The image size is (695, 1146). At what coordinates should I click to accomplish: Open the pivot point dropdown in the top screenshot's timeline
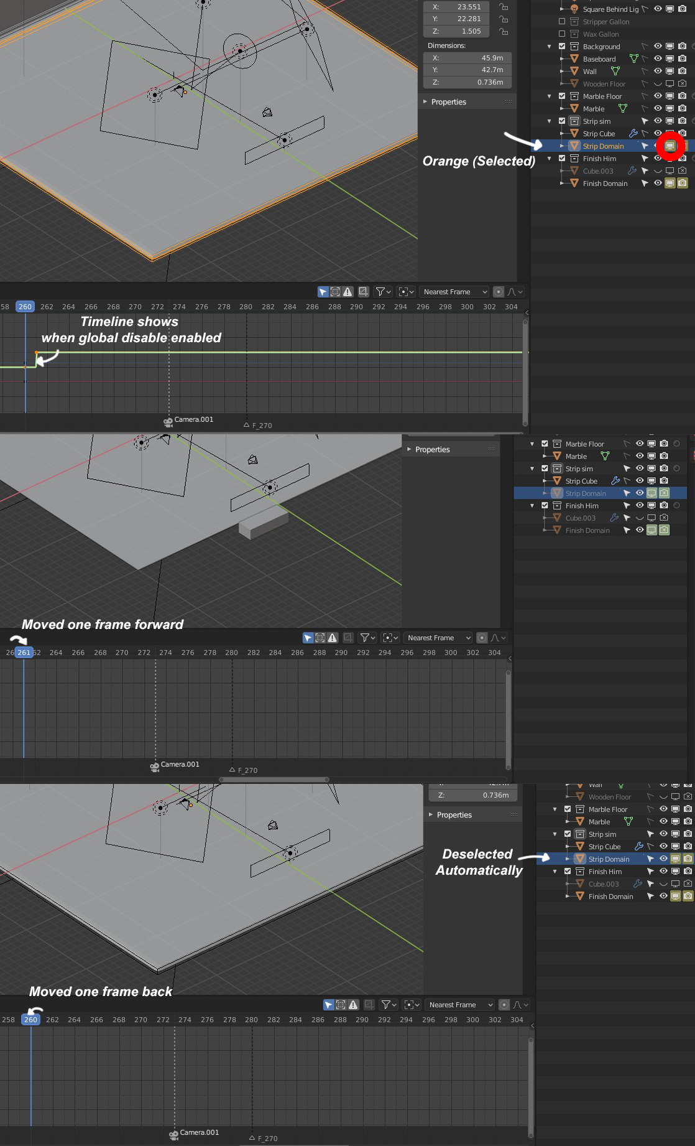point(407,292)
